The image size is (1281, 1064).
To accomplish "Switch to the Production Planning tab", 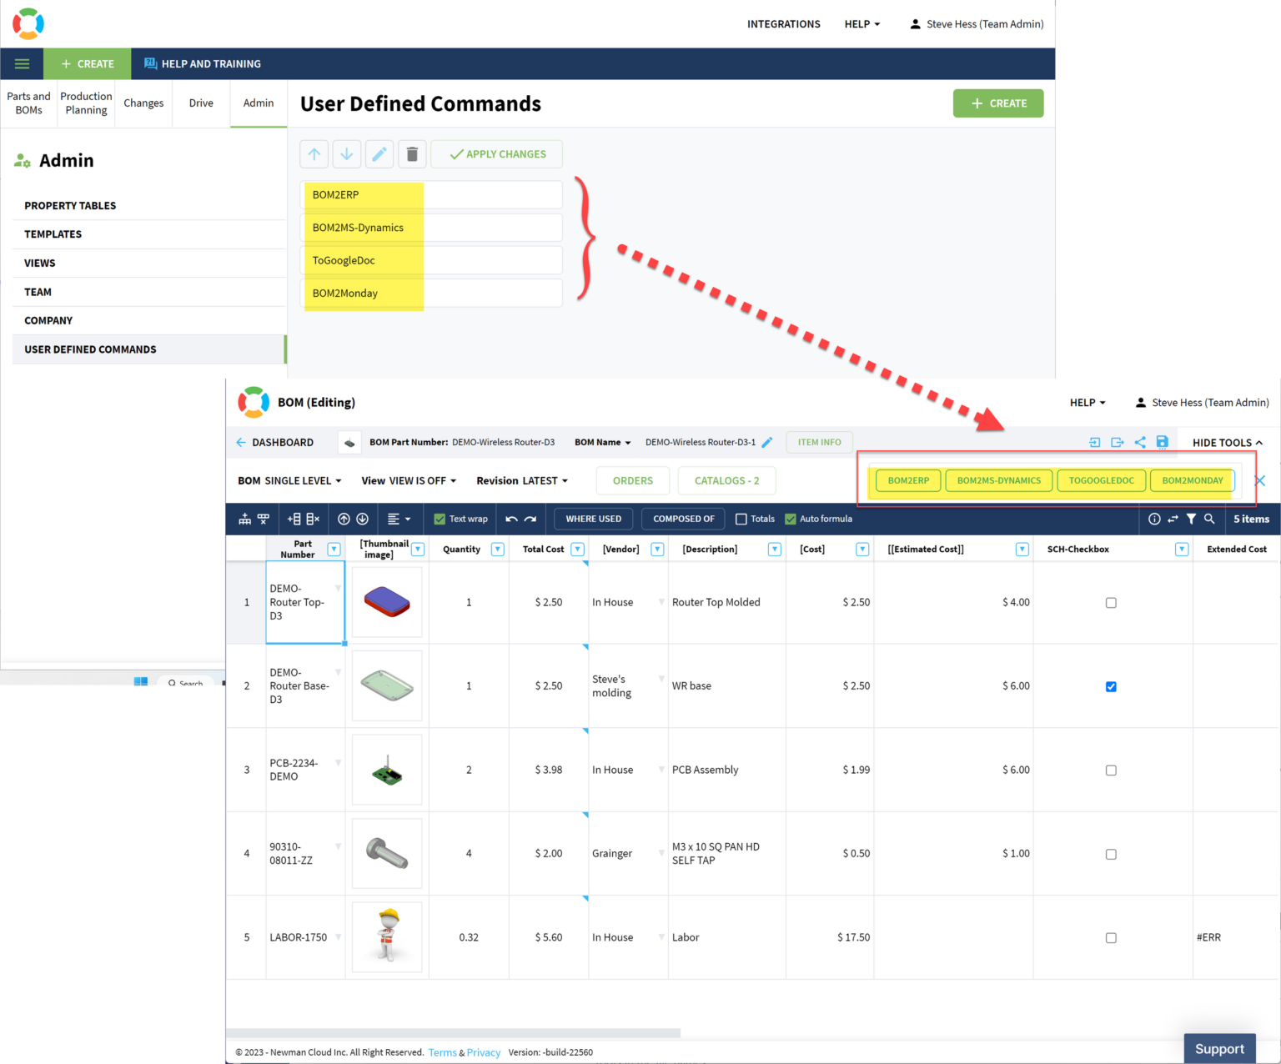I will (x=86, y=103).
